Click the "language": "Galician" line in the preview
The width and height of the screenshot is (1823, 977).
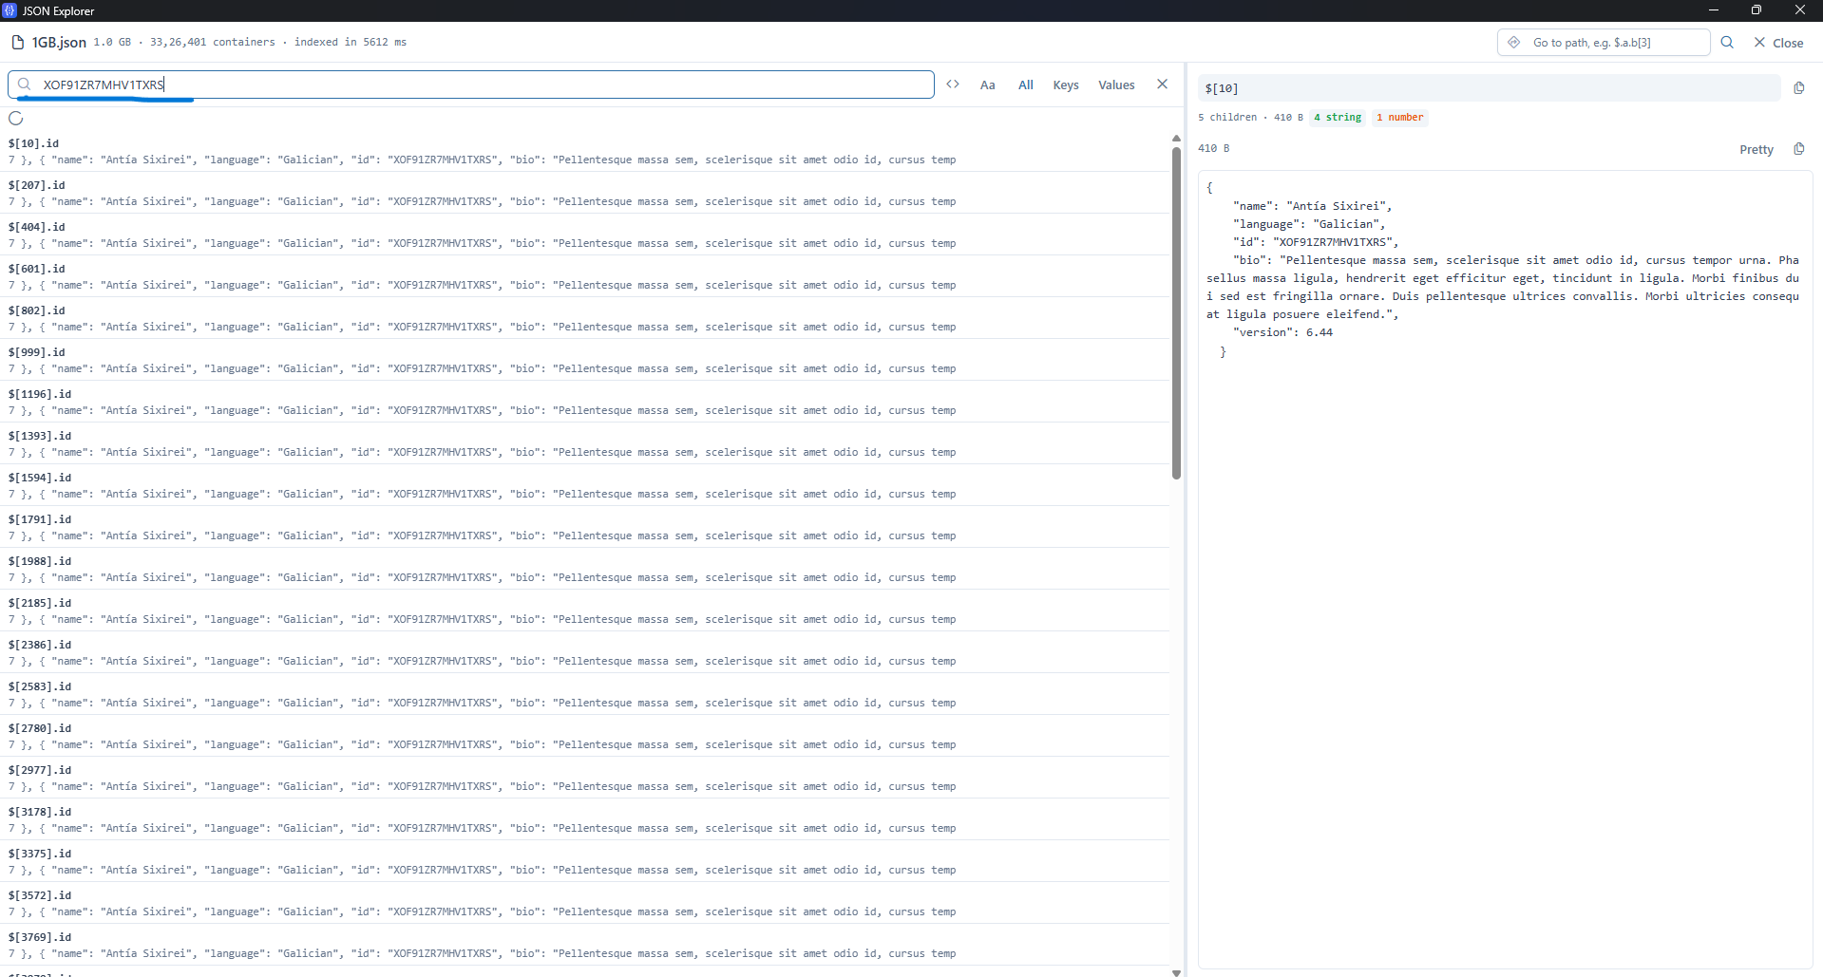point(1309,224)
